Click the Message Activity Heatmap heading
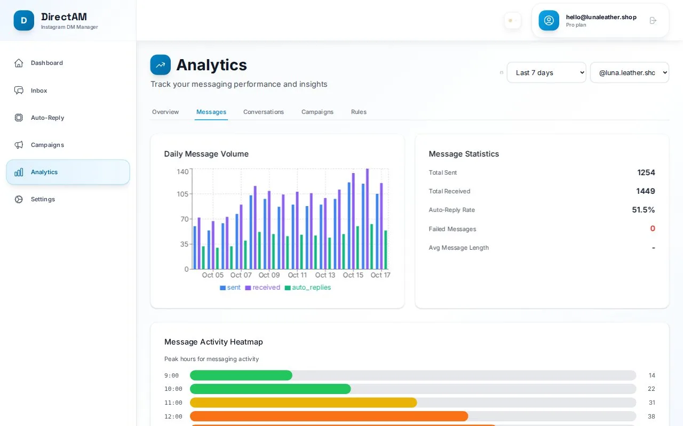 (213, 342)
